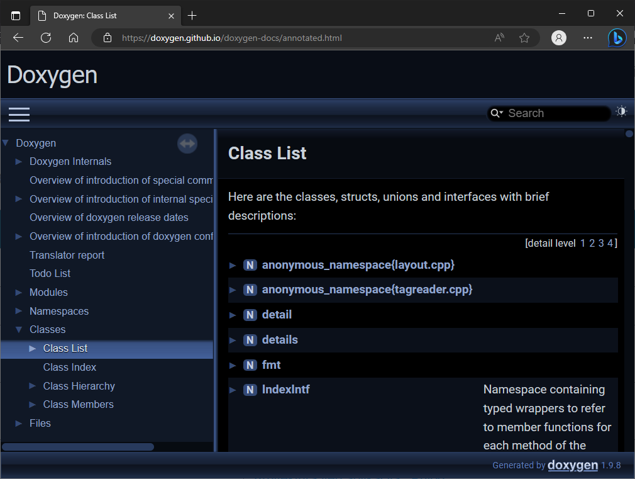The height and width of the screenshot is (479, 635).
Task: Add this page to favorites
Action: click(524, 38)
